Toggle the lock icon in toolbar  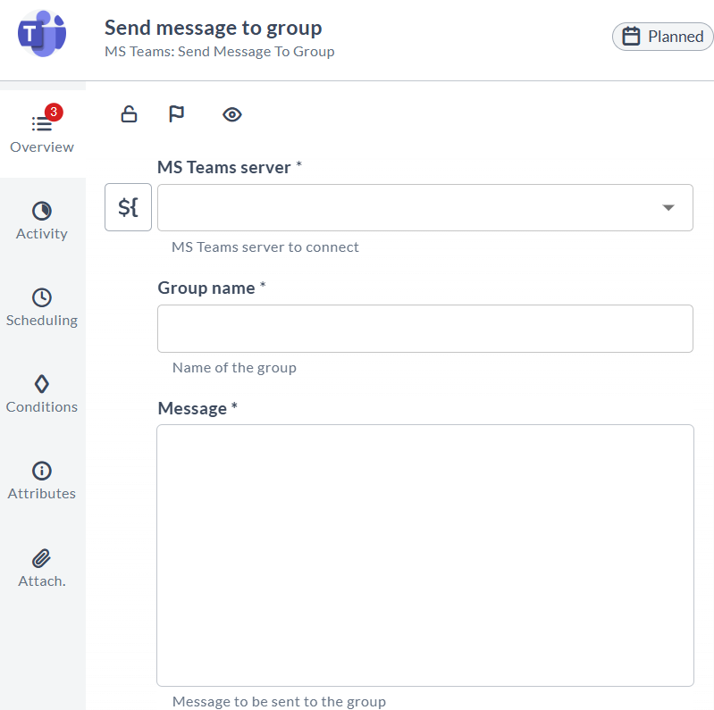[129, 114]
